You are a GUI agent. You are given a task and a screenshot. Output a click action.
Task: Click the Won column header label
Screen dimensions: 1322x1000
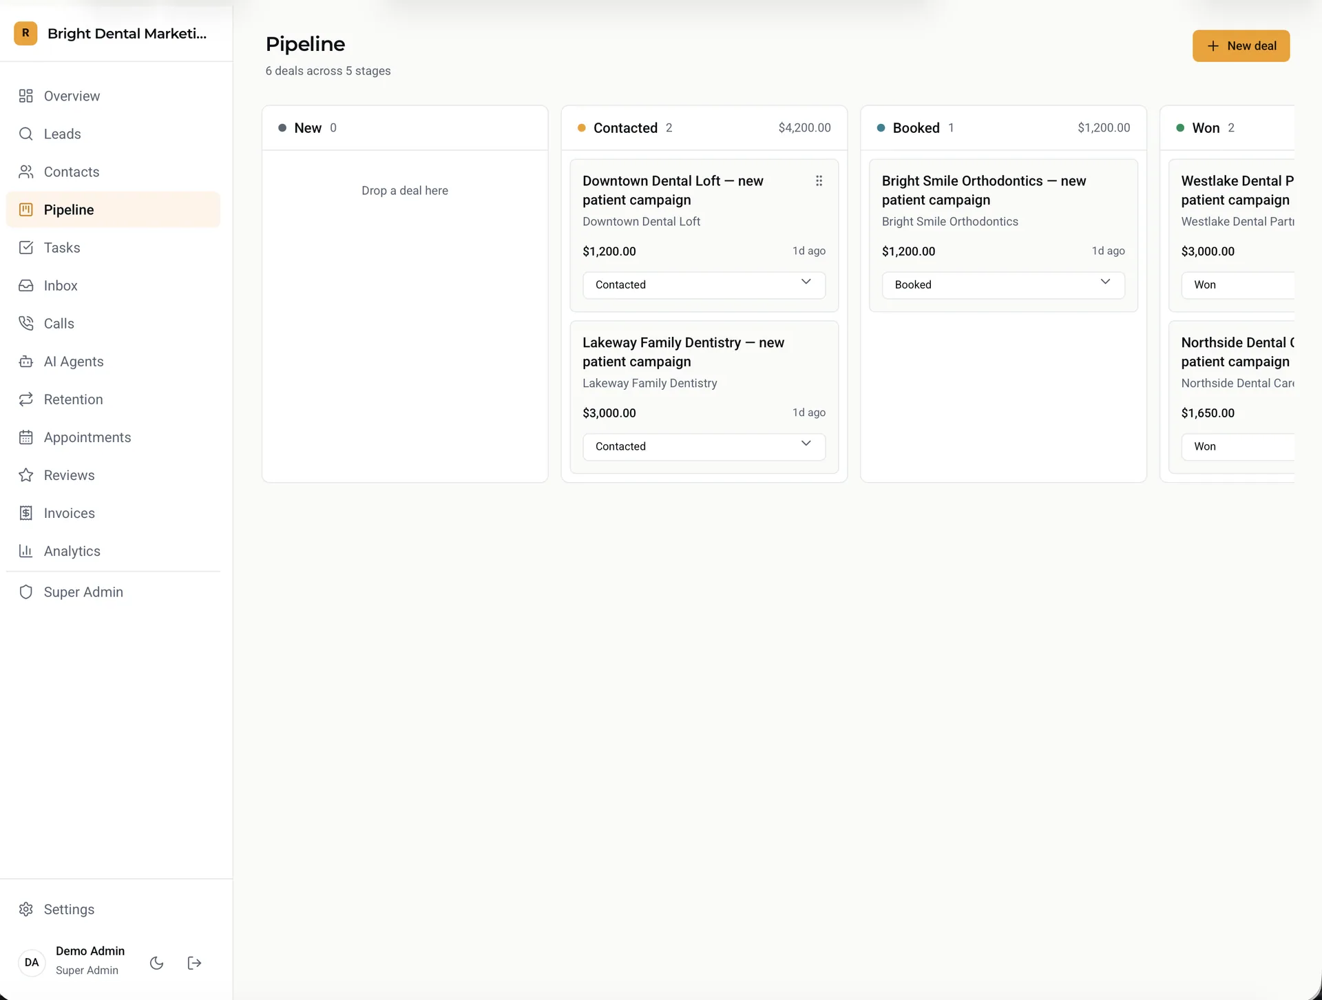click(x=1206, y=127)
